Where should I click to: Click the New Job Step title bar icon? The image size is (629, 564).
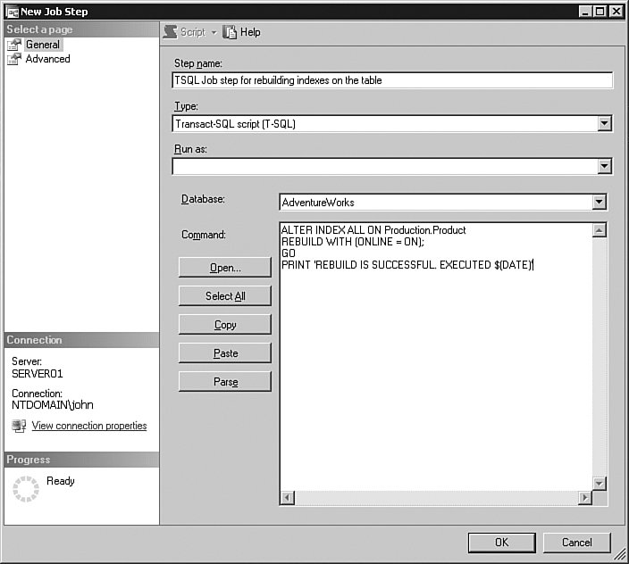[12, 12]
